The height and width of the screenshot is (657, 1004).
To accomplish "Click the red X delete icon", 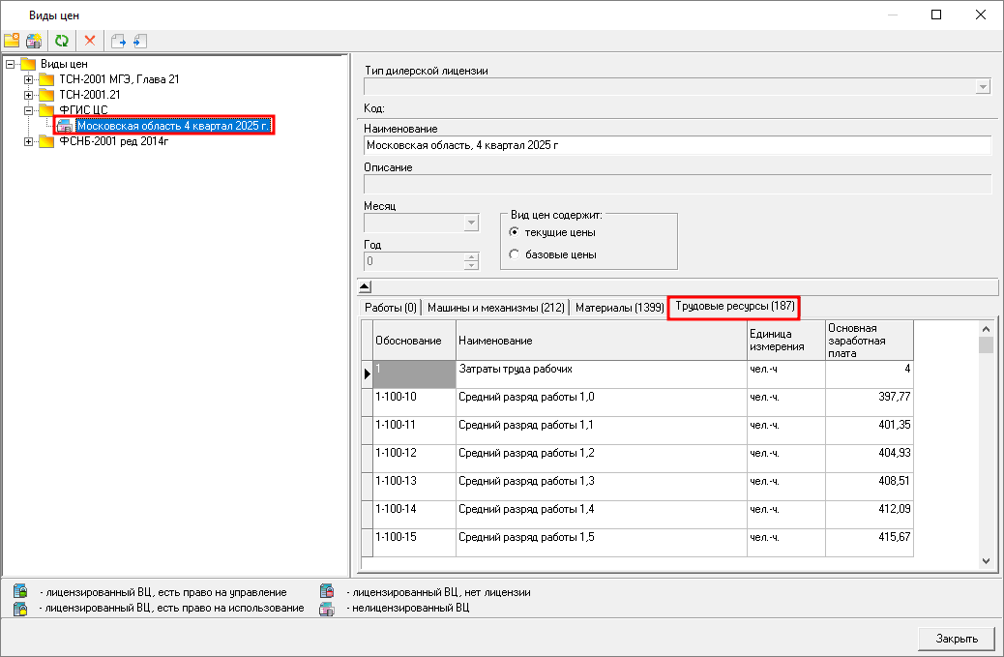I will click(90, 41).
